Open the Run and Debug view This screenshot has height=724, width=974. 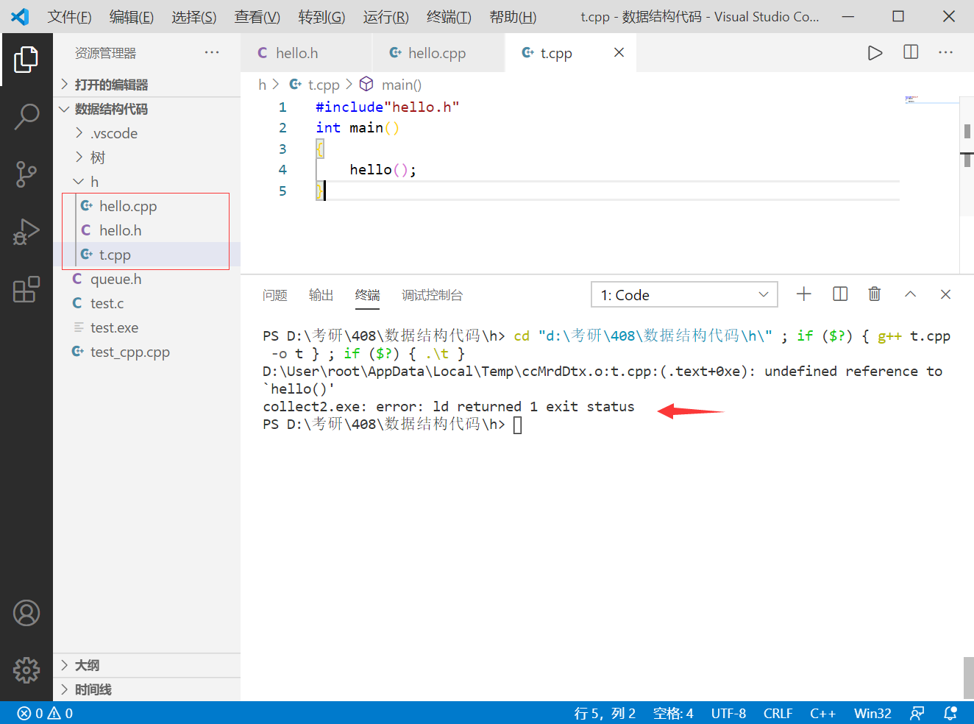pyautogui.click(x=26, y=232)
